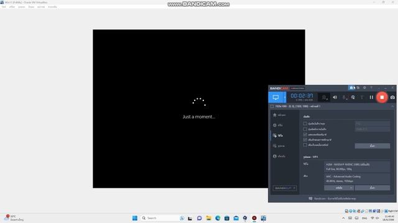Stop recording with the red button
The image size is (398, 223).
click(x=382, y=97)
